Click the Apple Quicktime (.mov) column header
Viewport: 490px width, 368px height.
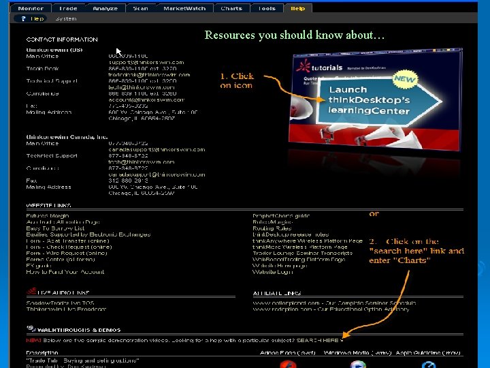(x=428, y=353)
